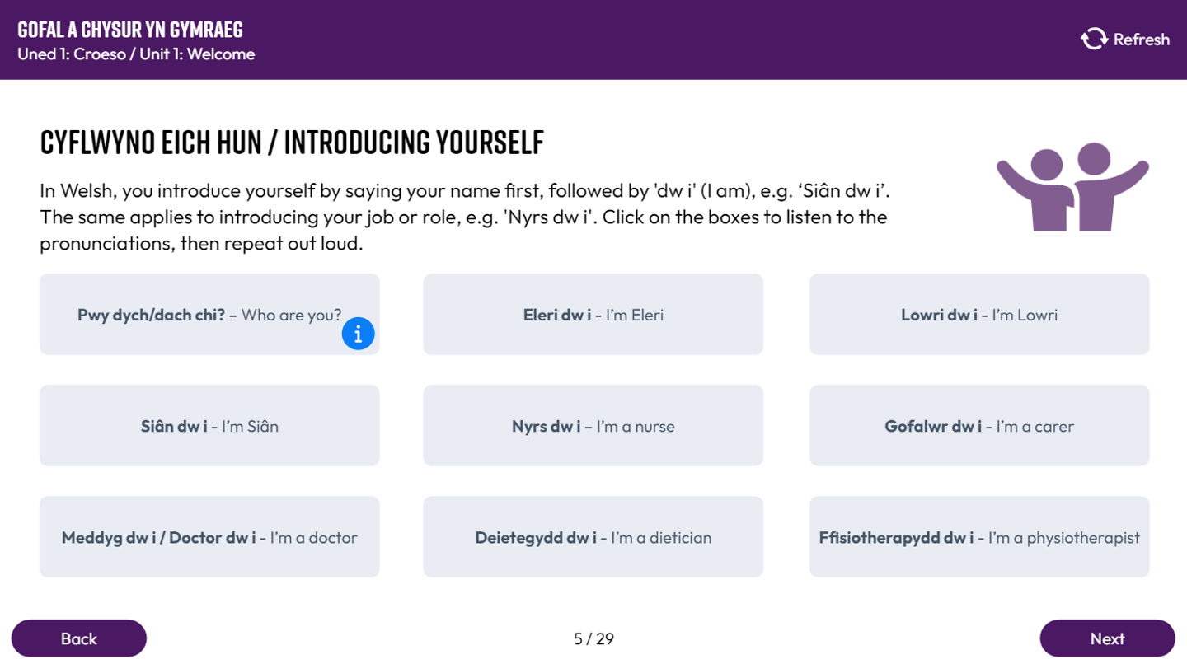Play the 'Eleri dw i' pronunciation
The image size is (1187, 664).
tap(593, 315)
